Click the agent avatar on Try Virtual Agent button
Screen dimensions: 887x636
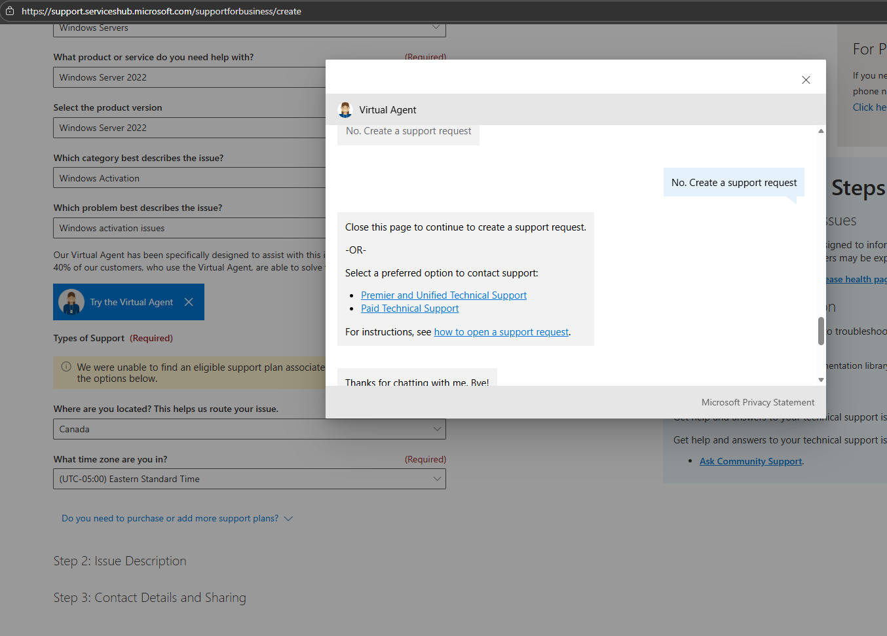71,302
